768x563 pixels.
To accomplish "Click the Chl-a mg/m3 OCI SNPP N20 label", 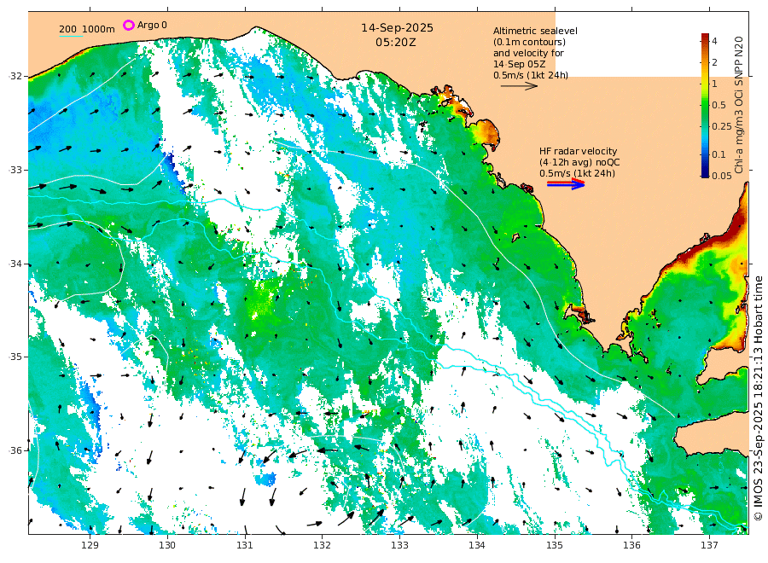I will 739,105.
